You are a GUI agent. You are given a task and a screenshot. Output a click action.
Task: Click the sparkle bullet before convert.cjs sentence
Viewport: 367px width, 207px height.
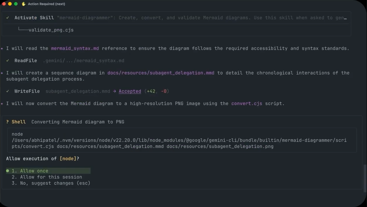click(2, 104)
